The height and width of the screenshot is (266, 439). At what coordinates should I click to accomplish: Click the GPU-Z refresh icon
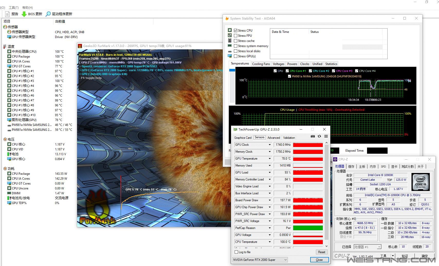(x=319, y=136)
